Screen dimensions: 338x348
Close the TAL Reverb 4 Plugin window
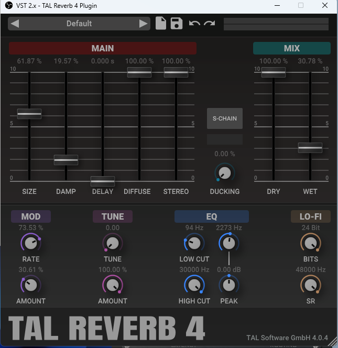[x=325, y=6]
